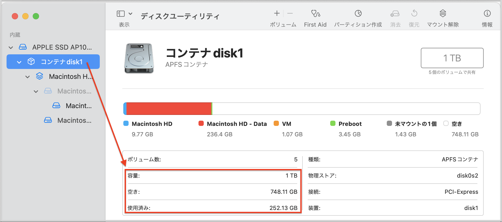502x222 pixels.
Task: Click the add volume plus icon
Action: 277,13
